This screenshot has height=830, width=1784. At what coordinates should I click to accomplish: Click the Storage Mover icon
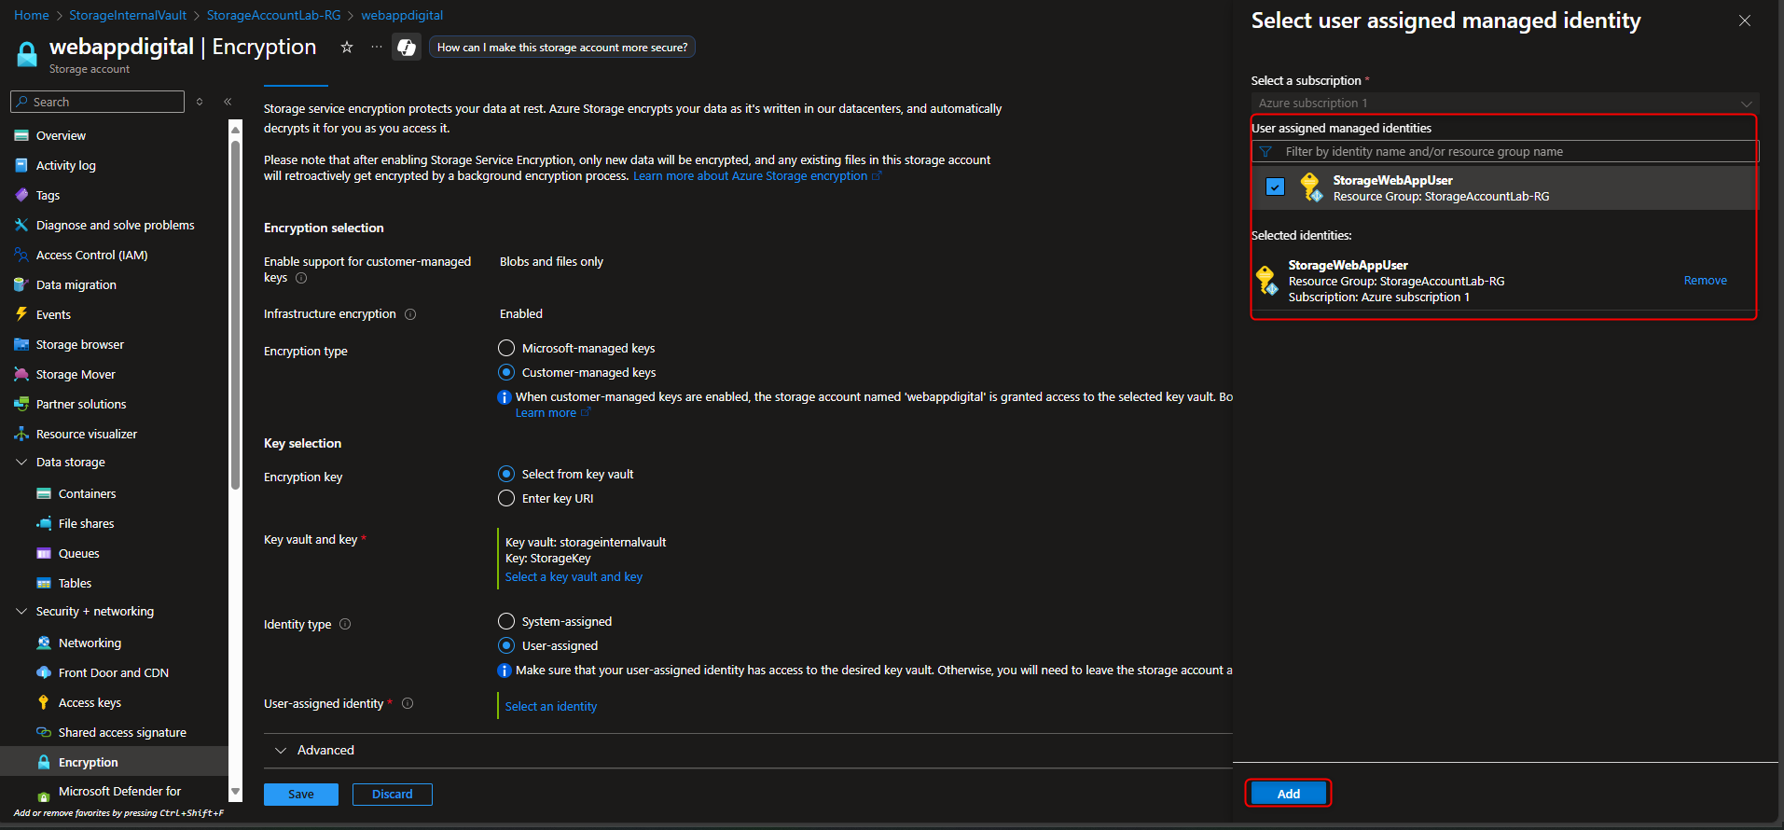tap(21, 374)
